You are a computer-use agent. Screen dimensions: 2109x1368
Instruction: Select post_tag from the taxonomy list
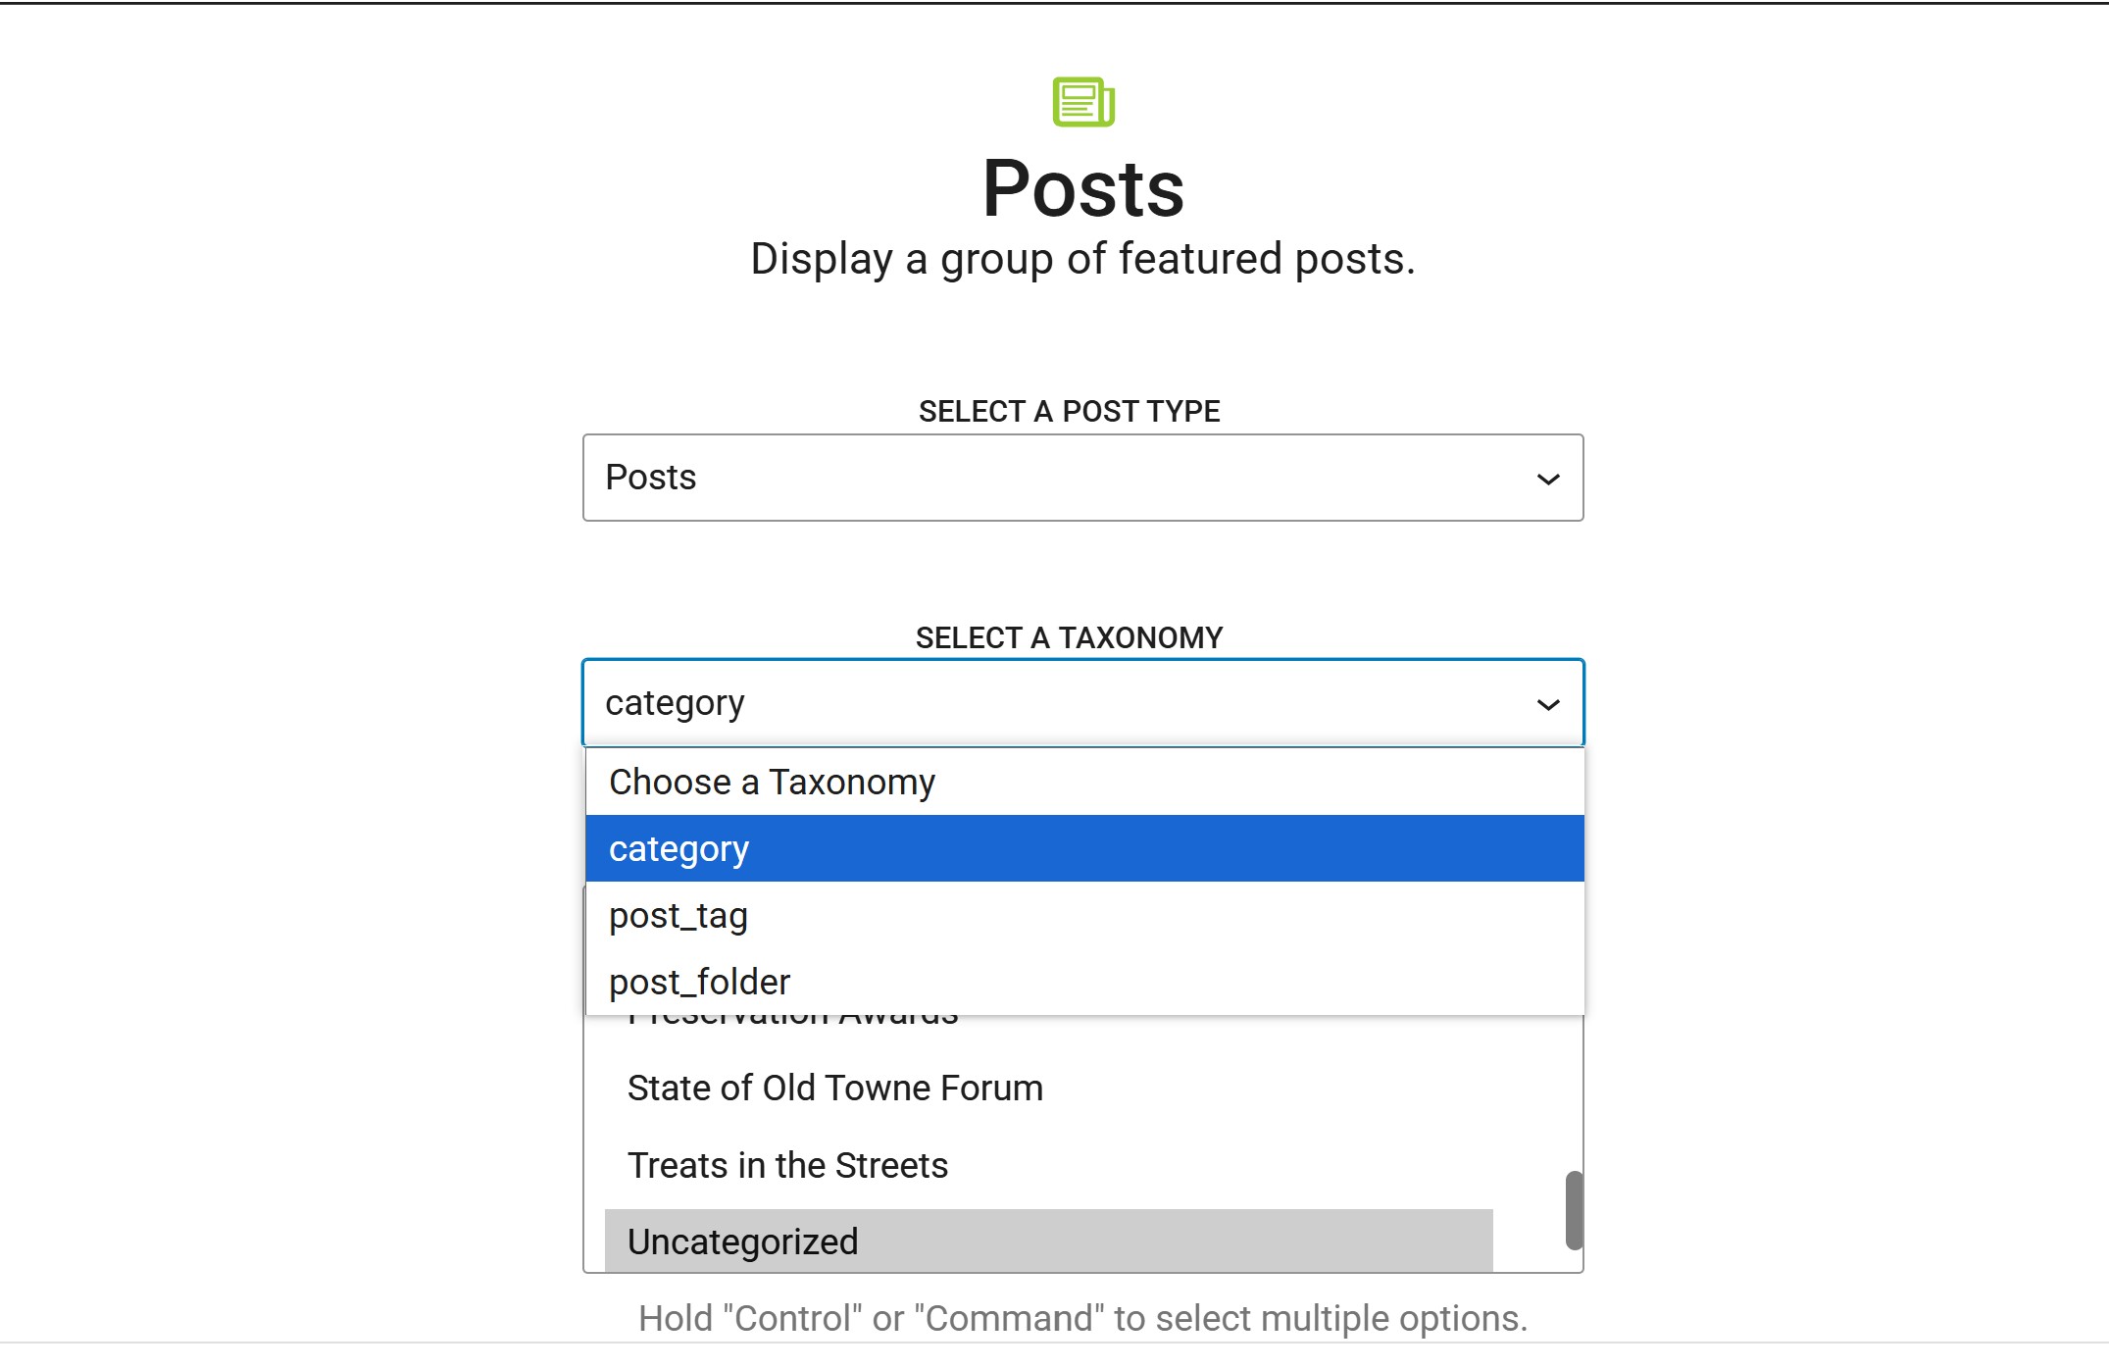(678, 916)
